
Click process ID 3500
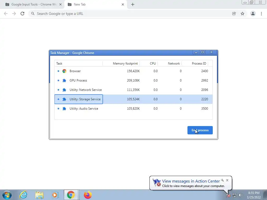[204, 109]
